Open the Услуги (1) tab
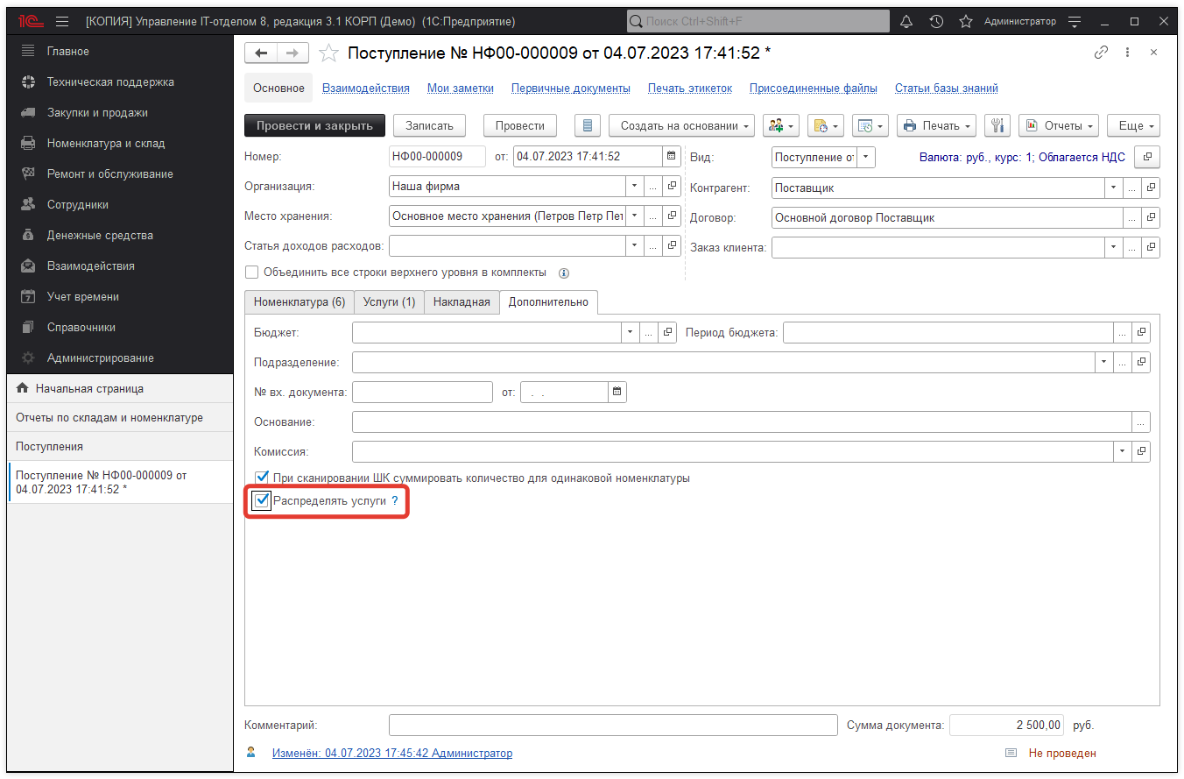Viewport: 1184px width, 779px height. click(x=389, y=302)
